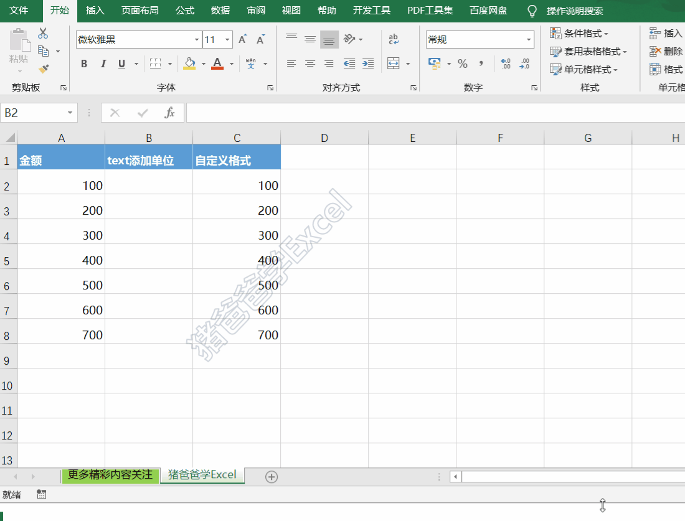Align text left
685x521 pixels.
point(291,63)
